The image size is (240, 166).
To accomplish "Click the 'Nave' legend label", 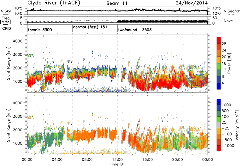I will 228,21.
